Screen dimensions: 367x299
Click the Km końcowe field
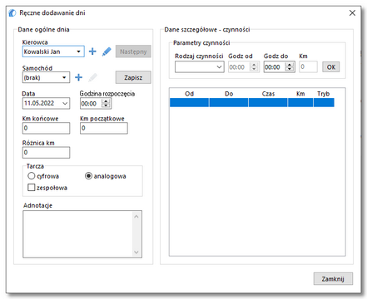tap(46, 128)
